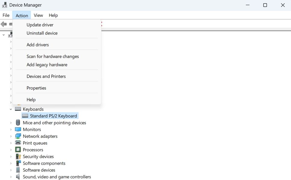Click the Keyboards category icon
The width and height of the screenshot is (291, 180).
[18, 109]
